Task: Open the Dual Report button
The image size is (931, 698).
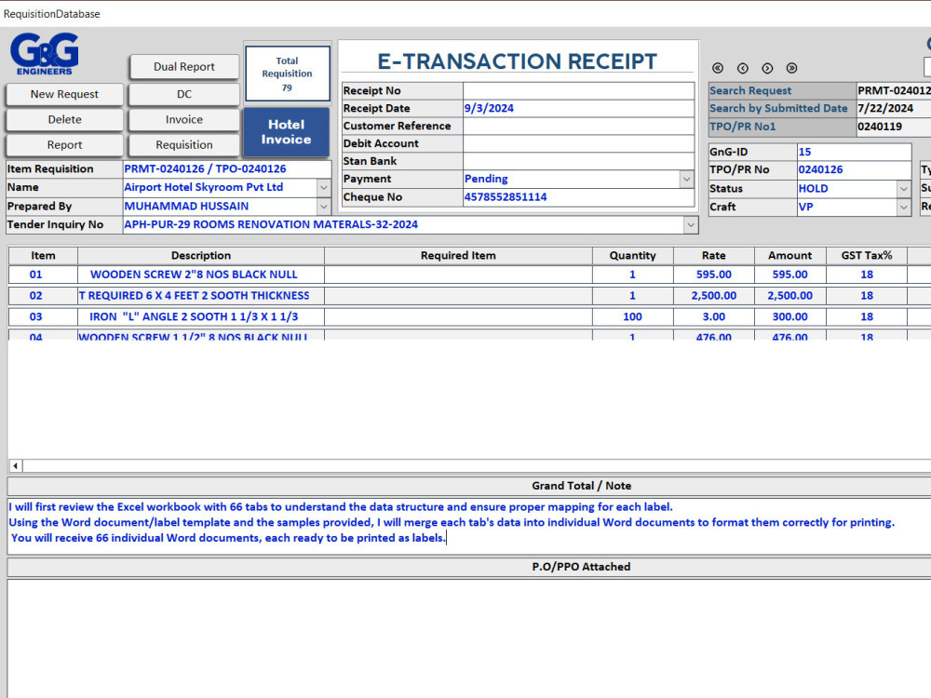Action: pos(184,67)
